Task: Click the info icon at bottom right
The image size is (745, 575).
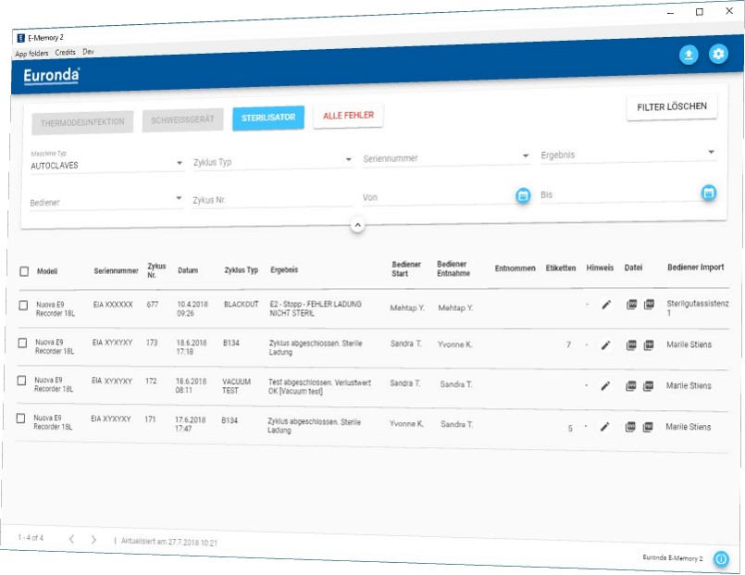Action: point(721,559)
